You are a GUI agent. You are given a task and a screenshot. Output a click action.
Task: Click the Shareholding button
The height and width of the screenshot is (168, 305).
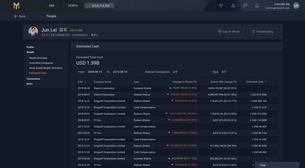pyautogui.click(x=262, y=31)
